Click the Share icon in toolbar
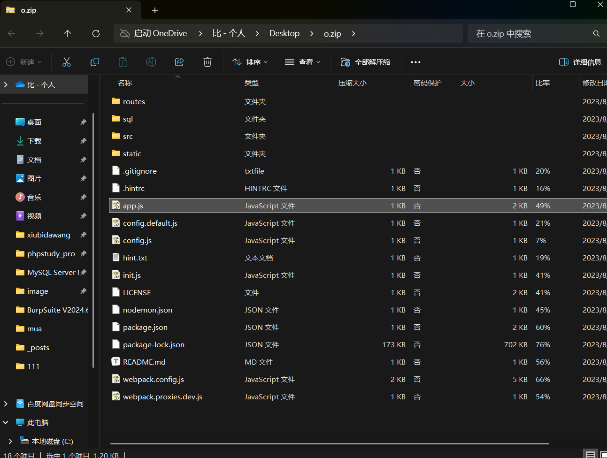Viewport: 607px width, 458px height. point(179,62)
